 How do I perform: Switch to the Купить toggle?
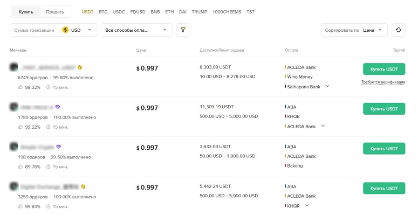(x=26, y=12)
